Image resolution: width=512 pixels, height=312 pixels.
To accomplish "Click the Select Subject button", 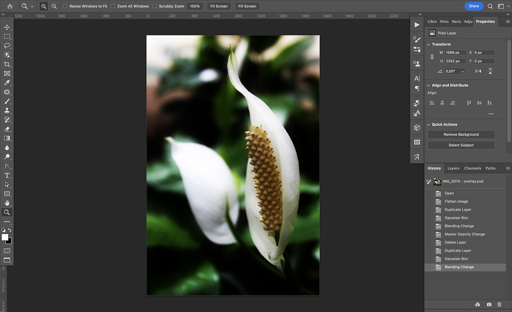I will tap(461, 145).
